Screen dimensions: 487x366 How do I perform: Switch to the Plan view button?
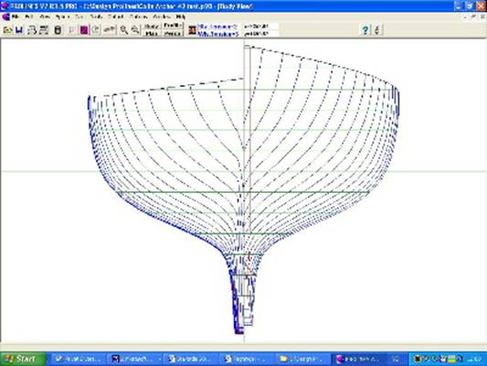coord(152,34)
